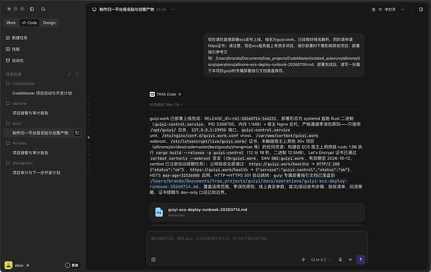The image size is (431, 272).
Task: Switch to the Design tab
Action: coord(49,23)
